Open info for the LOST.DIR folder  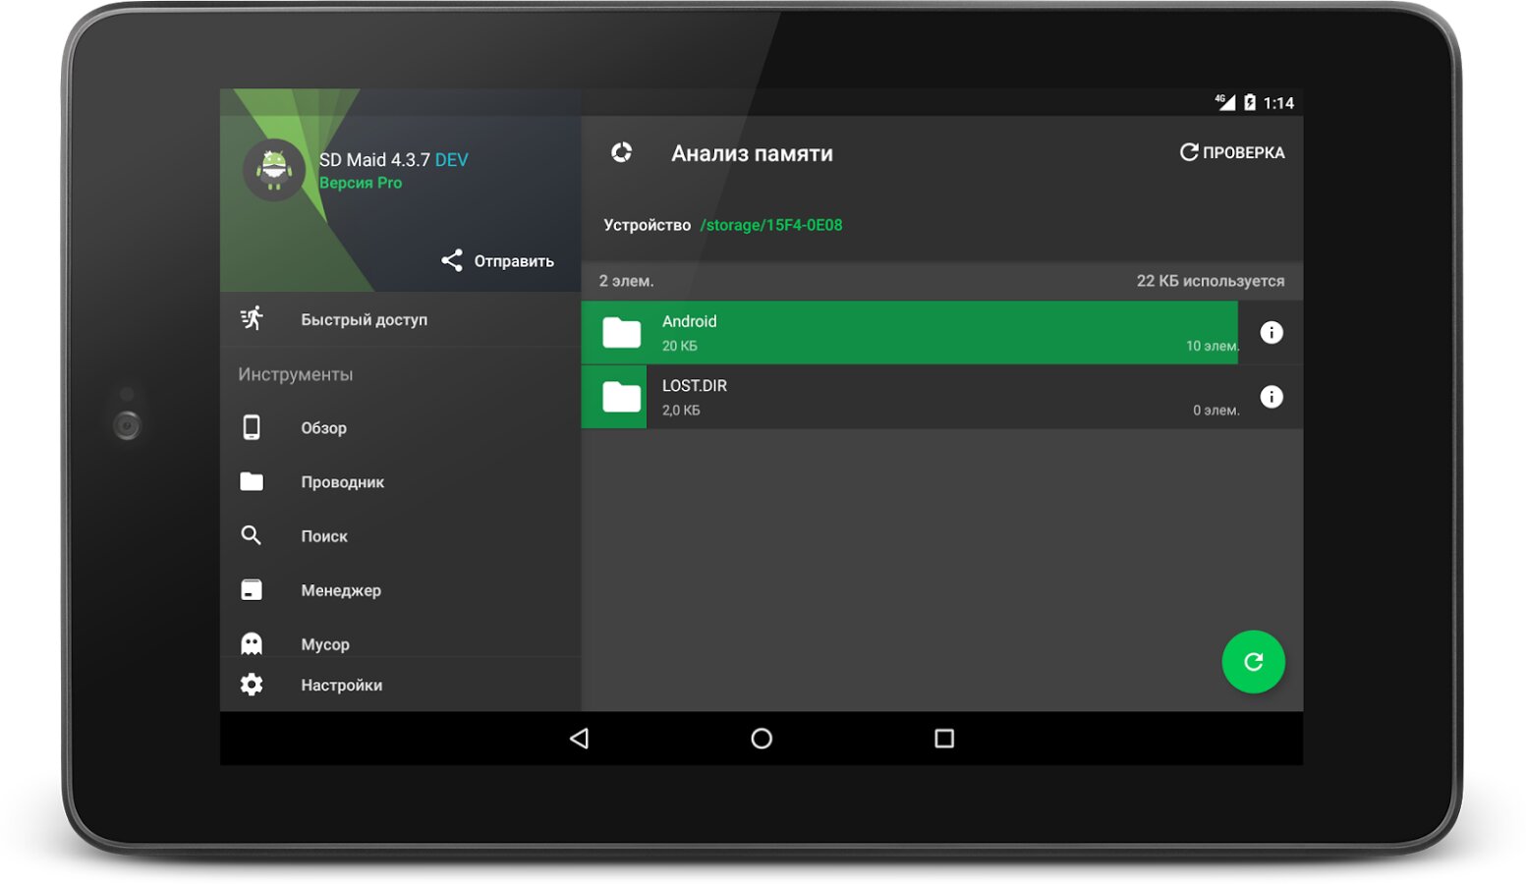point(1271,397)
